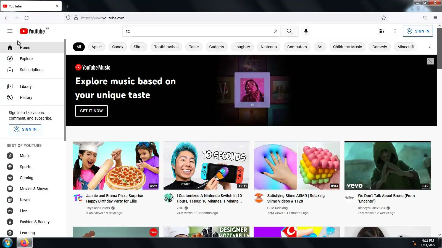Open the hamburger guide menu
The image size is (442, 248).
click(10, 31)
